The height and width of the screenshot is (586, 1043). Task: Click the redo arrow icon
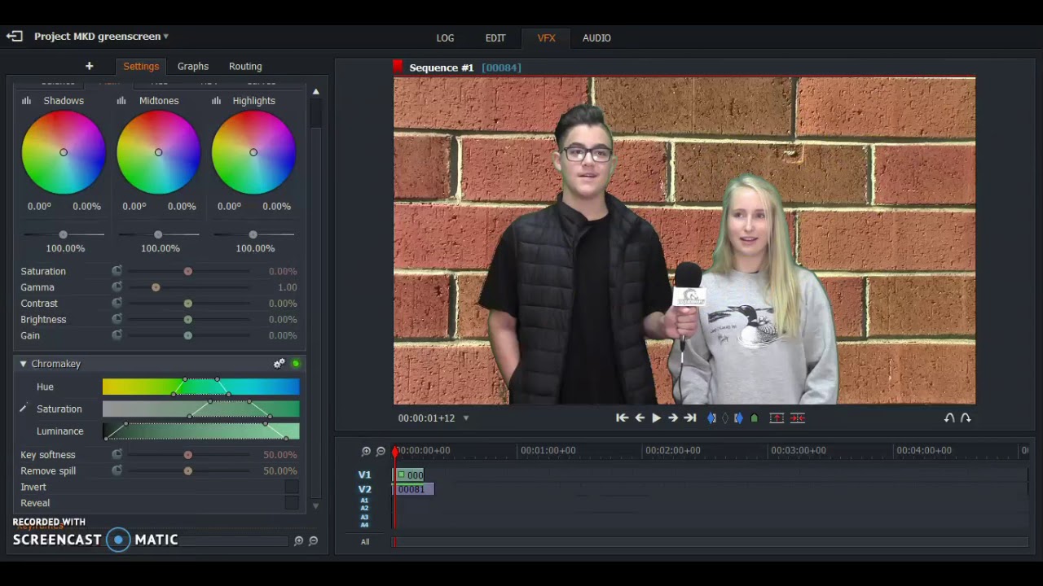tap(966, 418)
